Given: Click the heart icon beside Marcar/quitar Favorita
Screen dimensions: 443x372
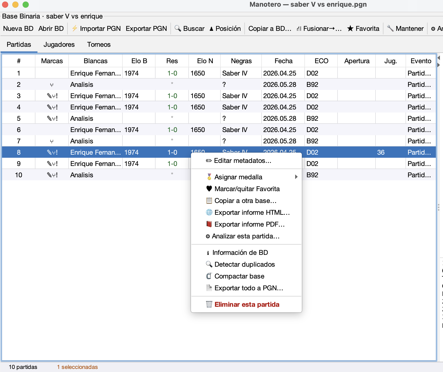Looking at the screenshot, I should pyautogui.click(x=209, y=189).
